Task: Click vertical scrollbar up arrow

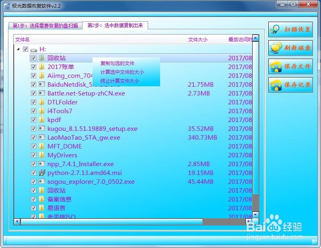Action: click(x=255, y=38)
